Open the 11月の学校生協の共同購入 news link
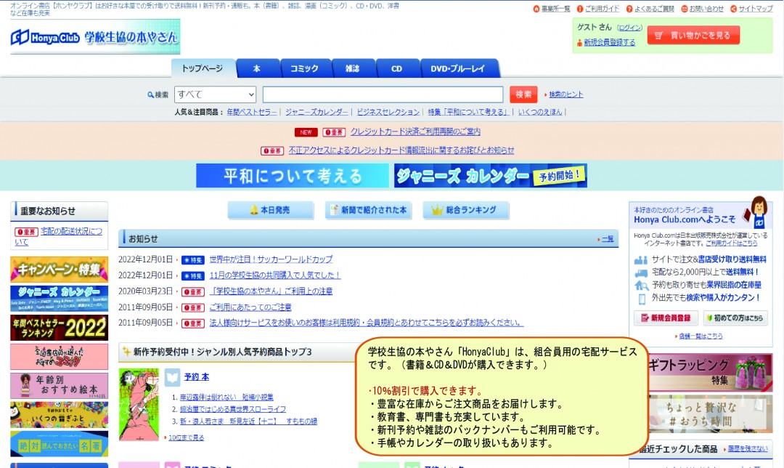784x468 pixels. pyautogui.click(x=274, y=275)
